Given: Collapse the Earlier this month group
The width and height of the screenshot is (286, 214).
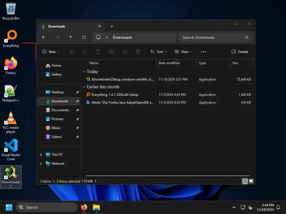Looking at the screenshot, I should (x=84, y=87).
